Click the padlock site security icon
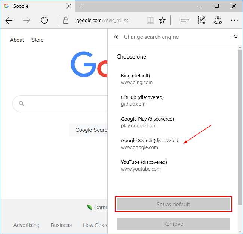The image size is (243, 234). pyautogui.click(x=66, y=20)
